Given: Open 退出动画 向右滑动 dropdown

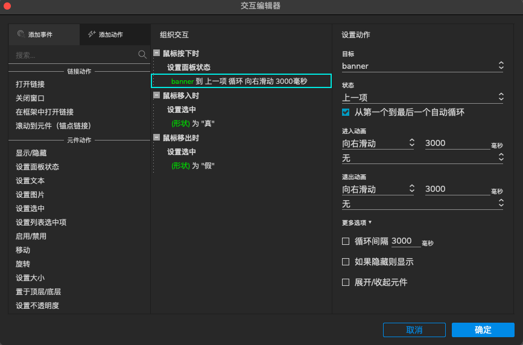Looking at the screenshot, I should 378,189.
